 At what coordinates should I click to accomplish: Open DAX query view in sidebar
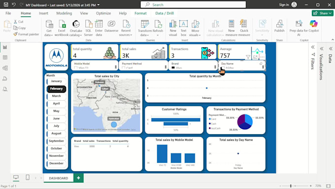pyautogui.click(x=5, y=78)
